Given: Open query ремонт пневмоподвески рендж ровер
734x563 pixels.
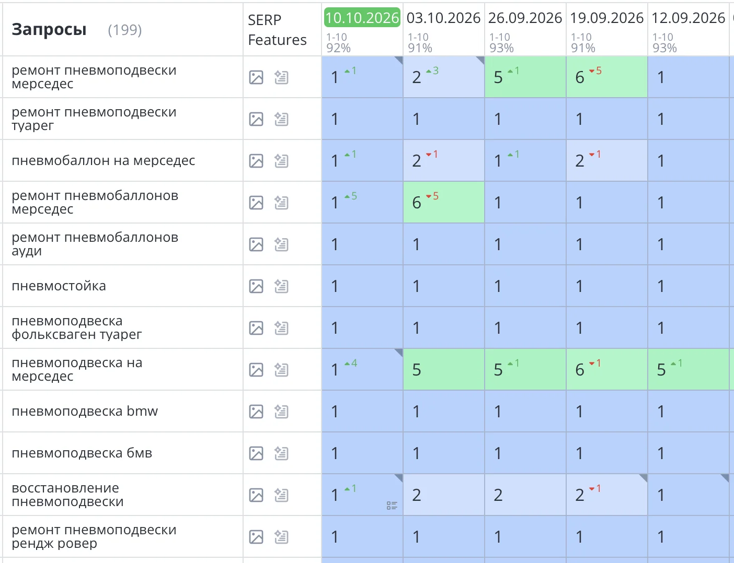Looking at the screenshot, I should pyautogui.click(x=94, y=536).
